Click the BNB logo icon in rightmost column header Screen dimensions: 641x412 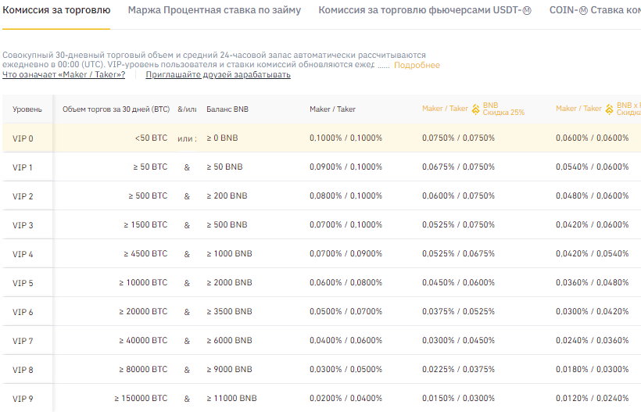click(x=609, y=109)
